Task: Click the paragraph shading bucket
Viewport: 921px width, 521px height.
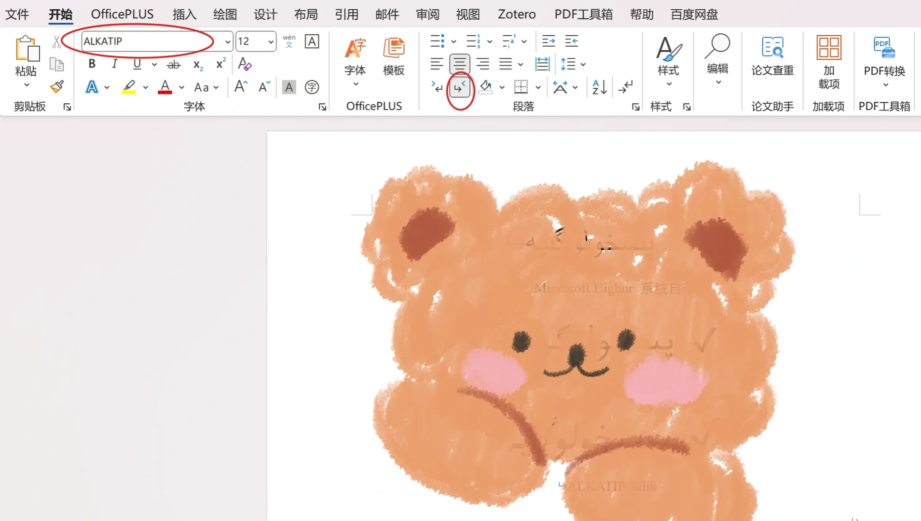Action: point(485,87)
